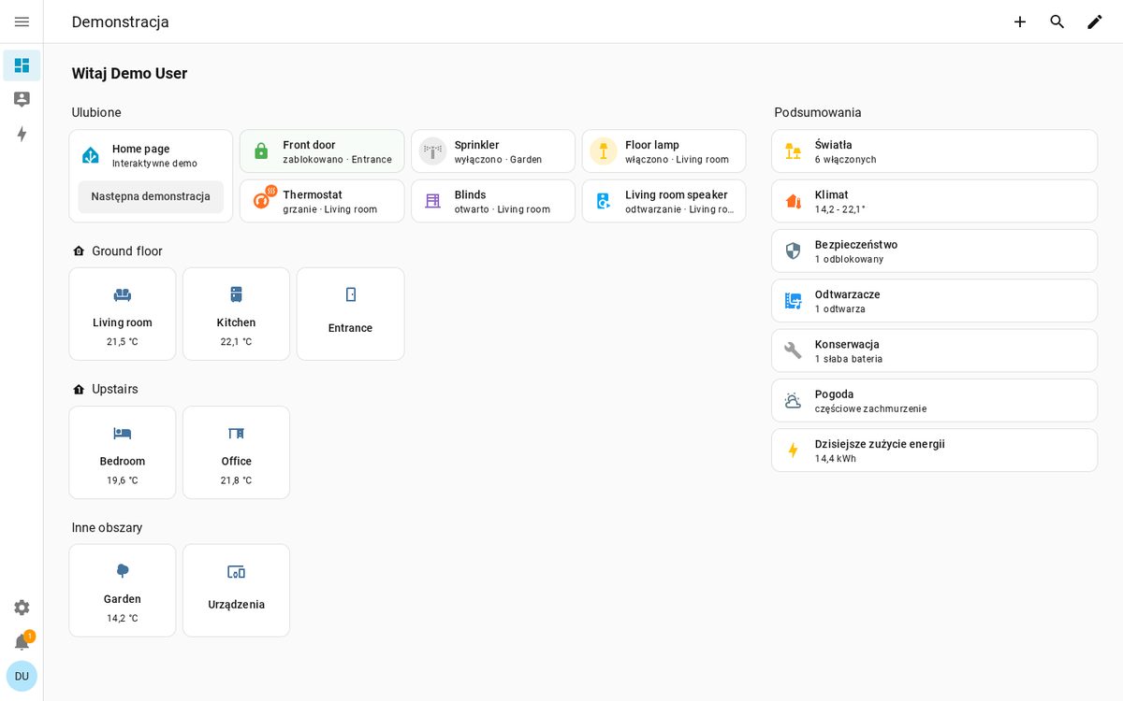The image size is (1123, 701).
Task: Click the Blinds icon
Action: click(x=432, y=201)
